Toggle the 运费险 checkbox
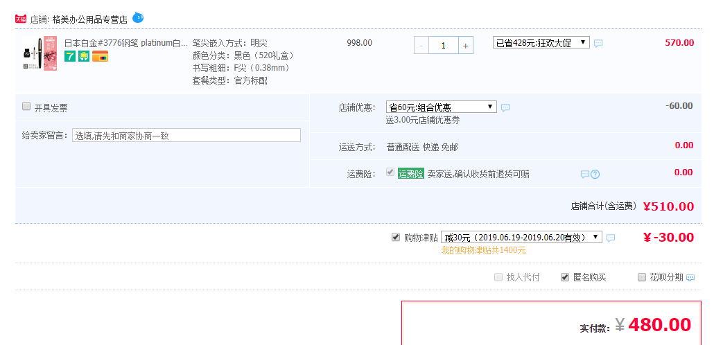The width and height of the screenshot is (714, 345). click(390, 172)
